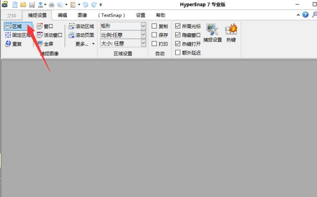Expand the 更多... more captures menu
Screen dimensions: 317x197
point(85,44)
